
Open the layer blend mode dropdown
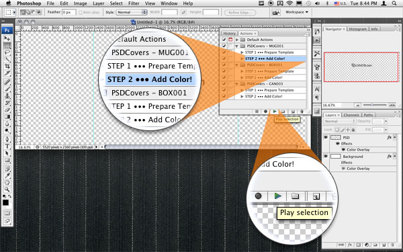[339, 121]
